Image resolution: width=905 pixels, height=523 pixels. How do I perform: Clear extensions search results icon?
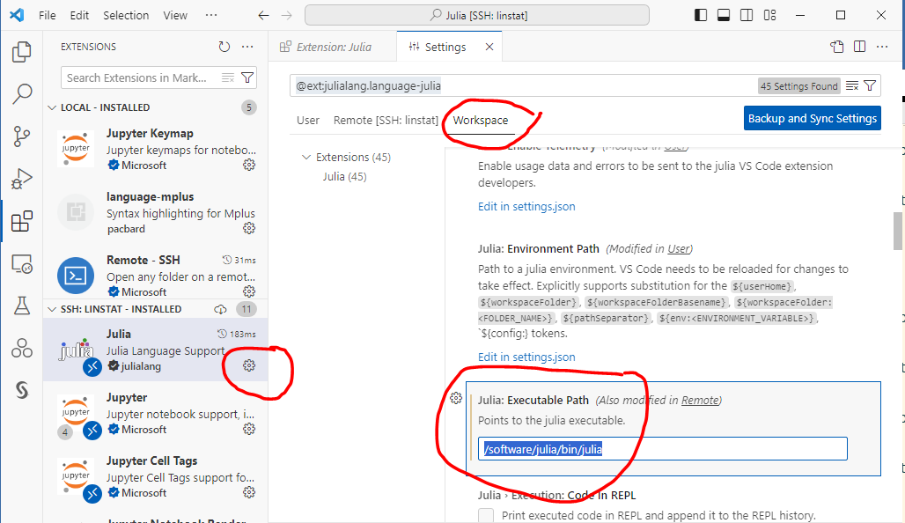228,77
